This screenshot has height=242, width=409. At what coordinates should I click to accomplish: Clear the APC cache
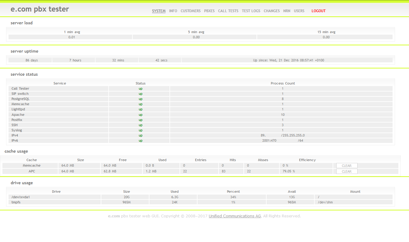(x=347, y=171)
